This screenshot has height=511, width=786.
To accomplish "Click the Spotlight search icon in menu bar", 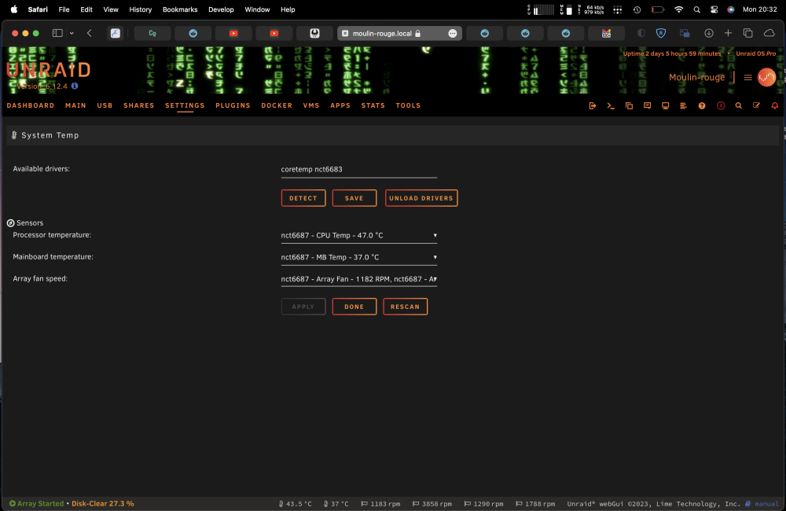I will pos(696,9).
